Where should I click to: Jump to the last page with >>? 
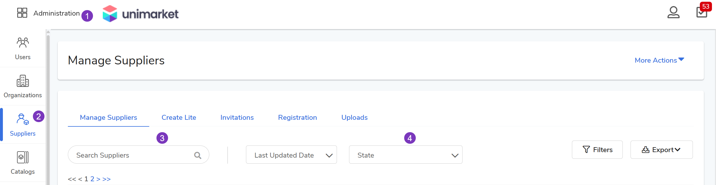(107, 179)
